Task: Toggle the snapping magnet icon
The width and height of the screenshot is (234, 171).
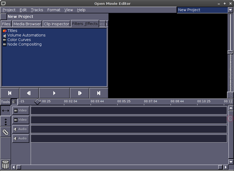Action: point(14,102)
